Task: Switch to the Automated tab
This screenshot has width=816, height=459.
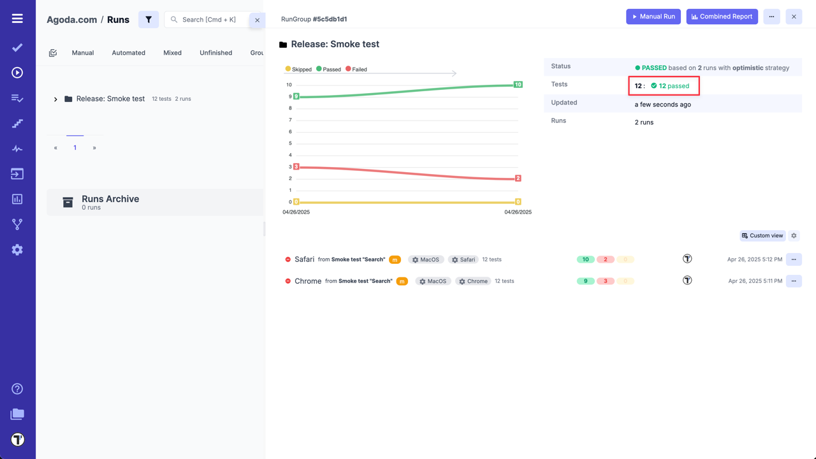Action: tap(128, 53)
